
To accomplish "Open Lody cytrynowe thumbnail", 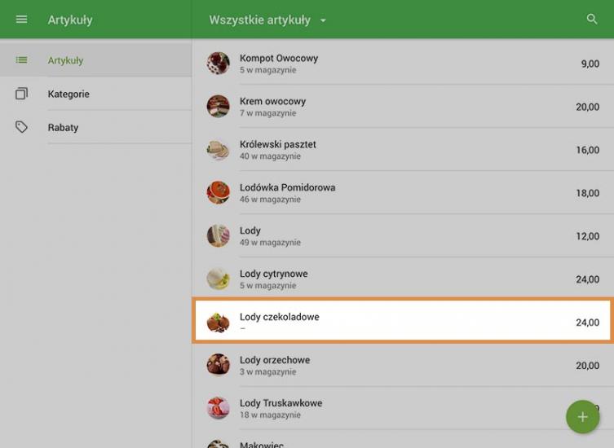I will coord(218,279).
